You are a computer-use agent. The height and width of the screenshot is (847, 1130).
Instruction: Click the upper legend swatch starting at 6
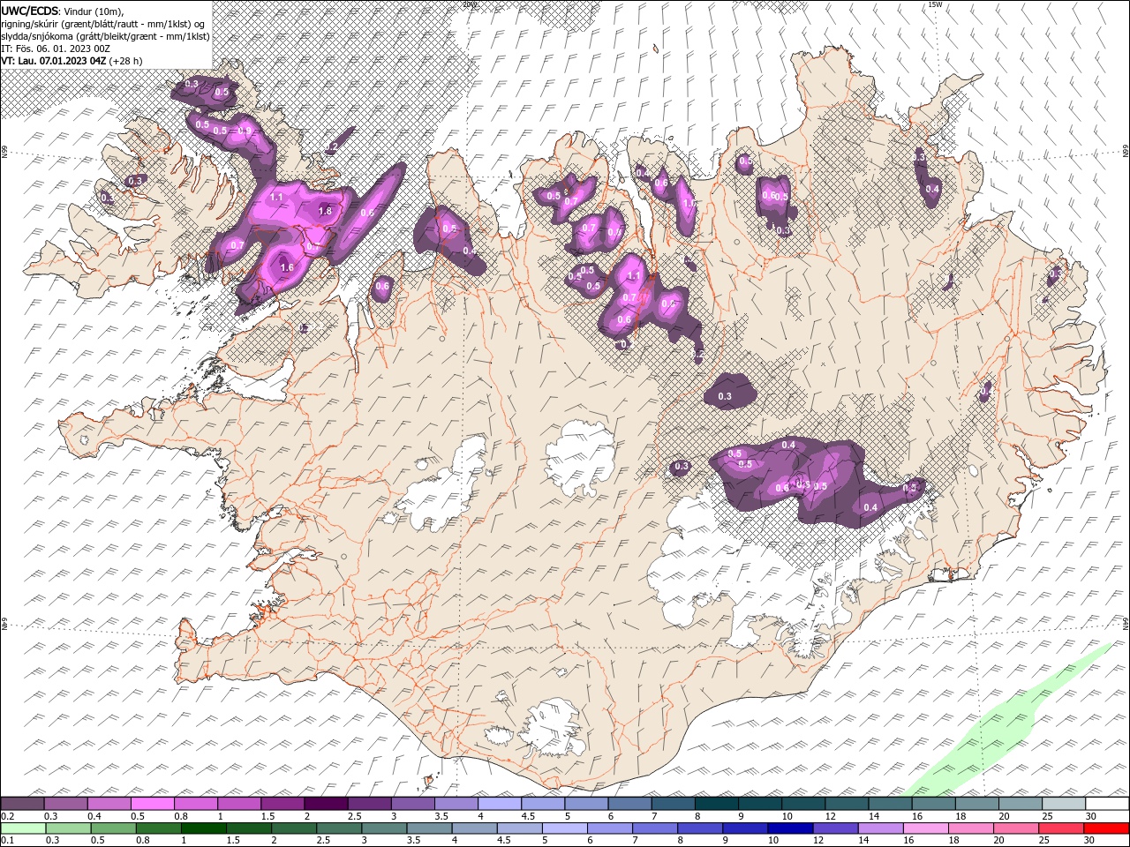point(629,804)
